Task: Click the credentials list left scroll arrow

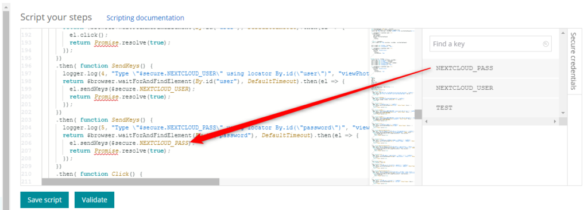Action: 427,121
